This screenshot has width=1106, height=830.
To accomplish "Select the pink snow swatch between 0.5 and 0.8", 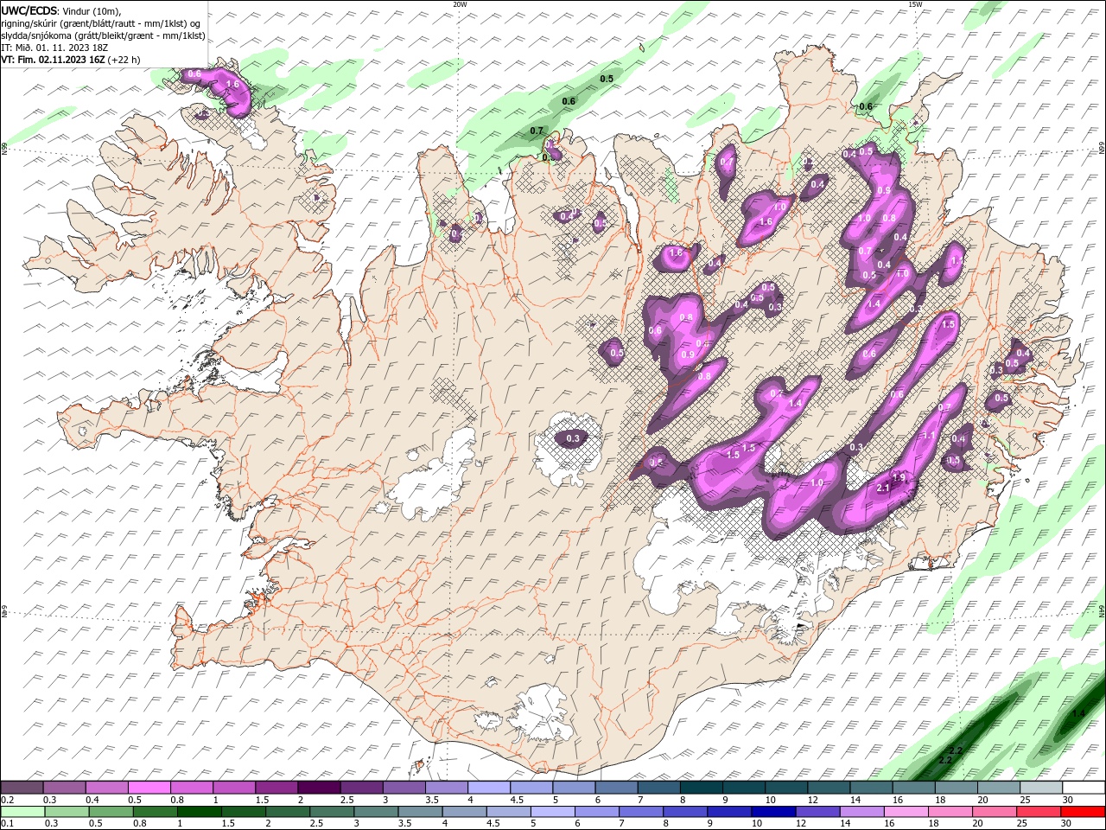I will [x=149, y=788].
